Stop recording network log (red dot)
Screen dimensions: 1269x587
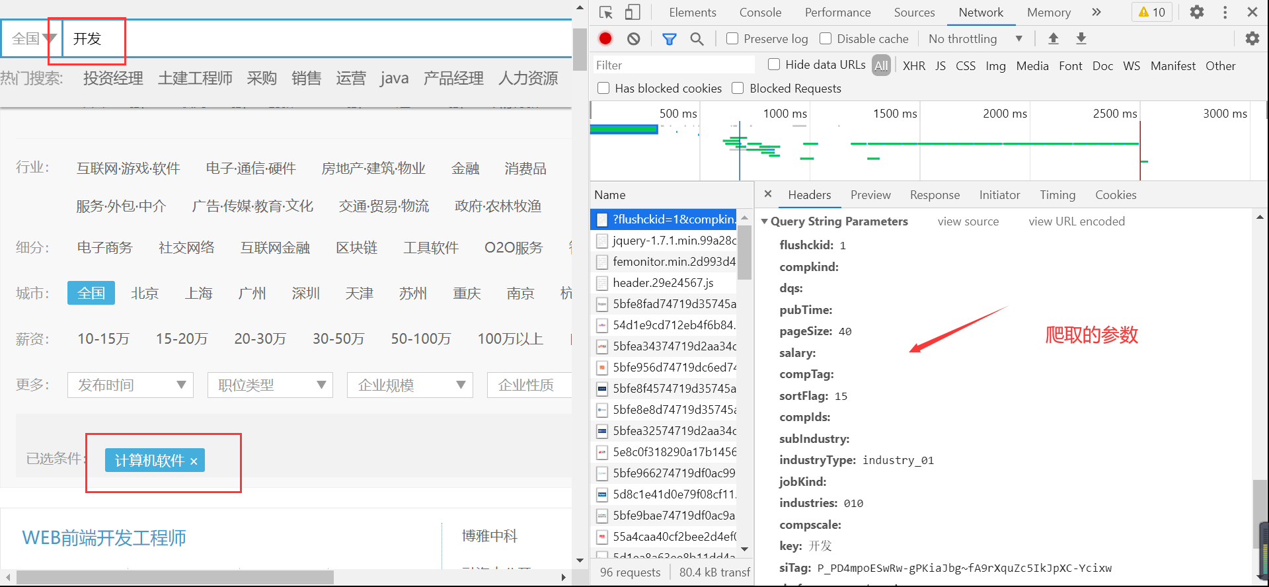coord(605,39)
